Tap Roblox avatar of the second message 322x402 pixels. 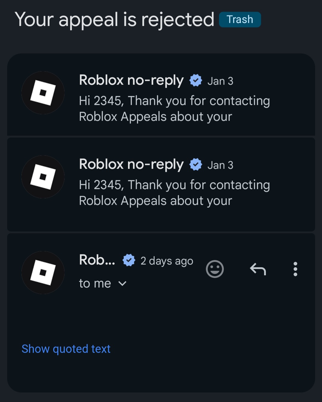tap(43, 177)
